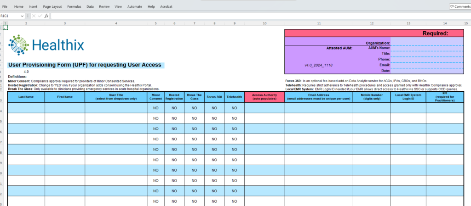This screenshot has width=471, height=206.
Task: Select the Access Authority header cell
Action: 264,97
